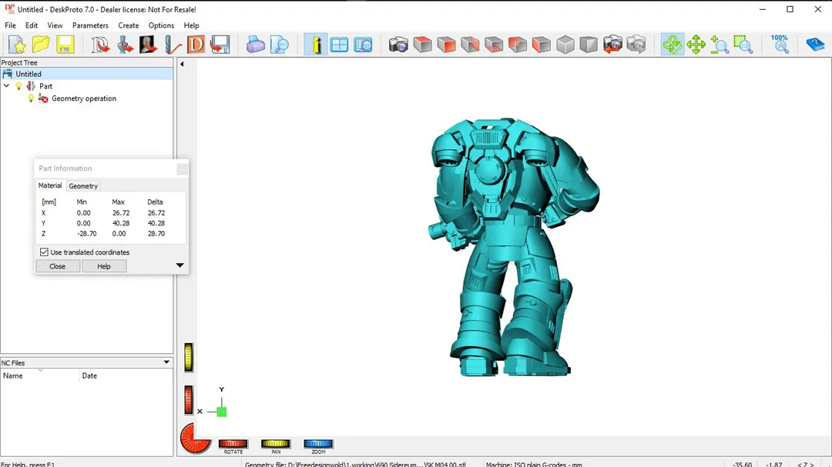Collapse the Part node in Project Tree
832x467 pixels.
(x=7, y=86)
